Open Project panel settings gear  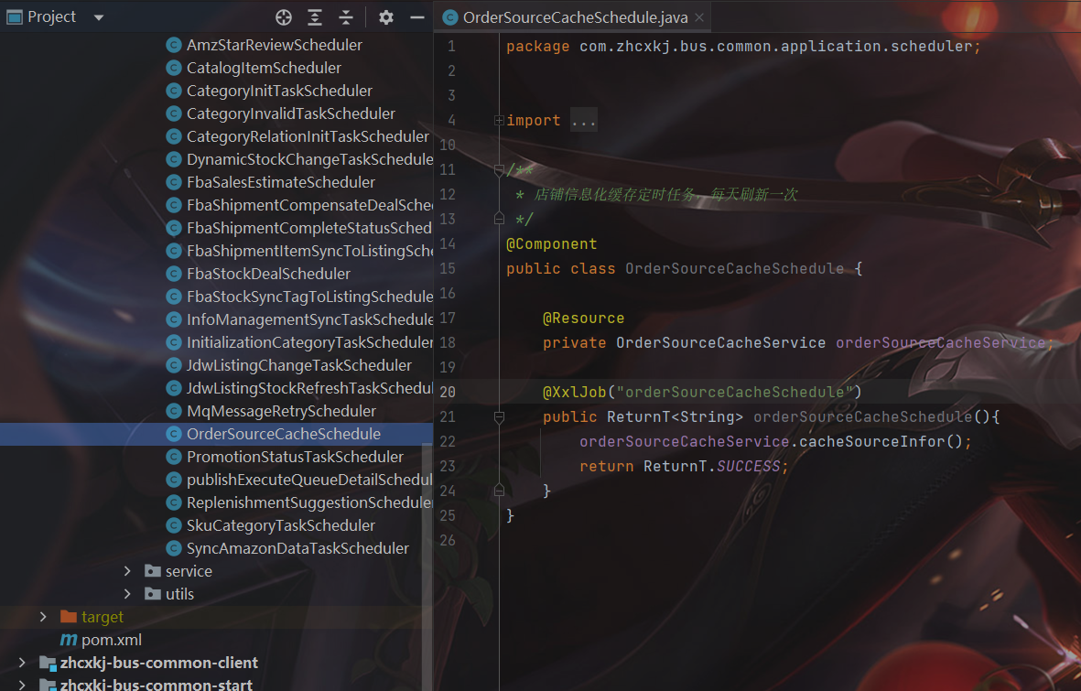(386, 17)
